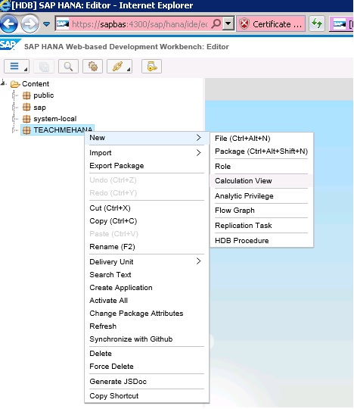Expand the system-local package tree node

point(14,119)
